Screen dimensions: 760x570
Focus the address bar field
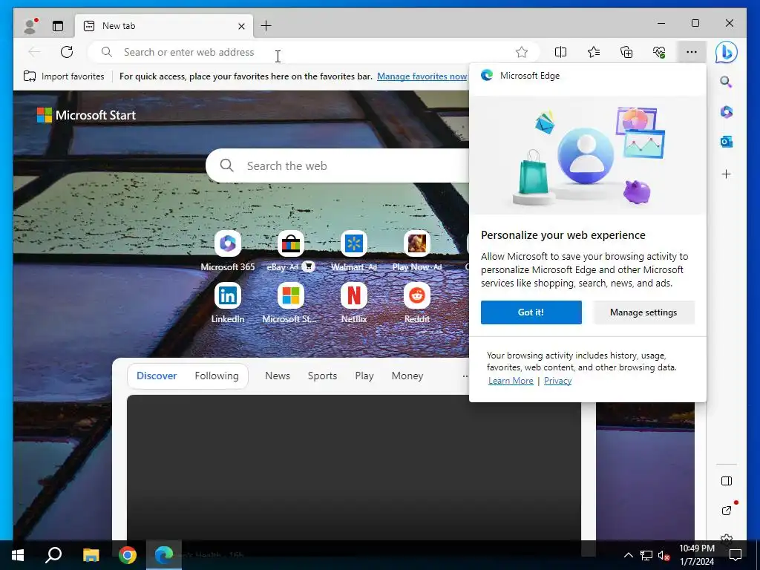click(x=312, y=52)
